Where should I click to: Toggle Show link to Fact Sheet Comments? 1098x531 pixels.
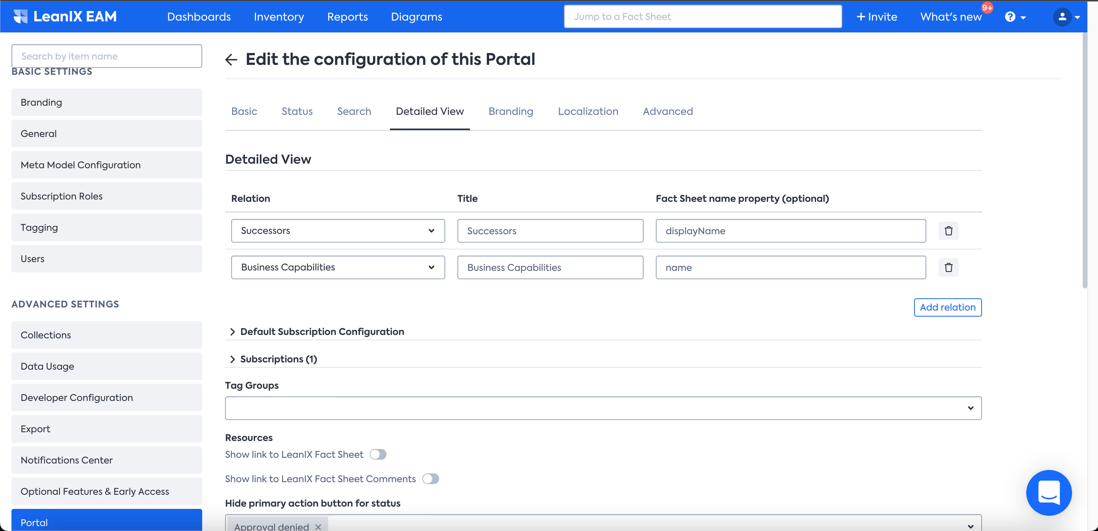(430, 479)
